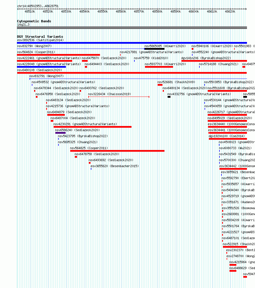Click the red nsv6494879 variant bar
The height and width of the screenshot is (288, 255).
tap(56, 115)
